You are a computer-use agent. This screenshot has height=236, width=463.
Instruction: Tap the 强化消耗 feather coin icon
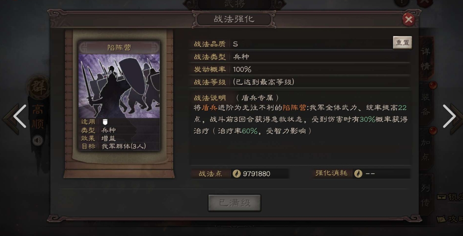358,173
